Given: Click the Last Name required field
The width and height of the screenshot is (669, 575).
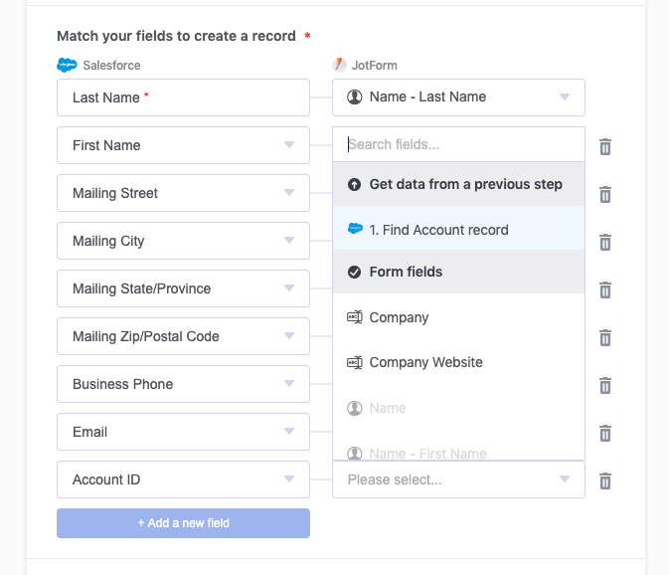Looking at the screenshot, I should pos(184,97).
